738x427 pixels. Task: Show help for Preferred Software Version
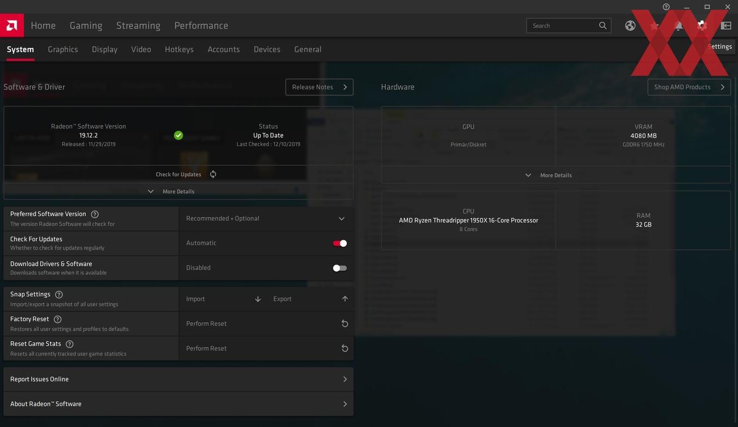(x=95, y=214)
